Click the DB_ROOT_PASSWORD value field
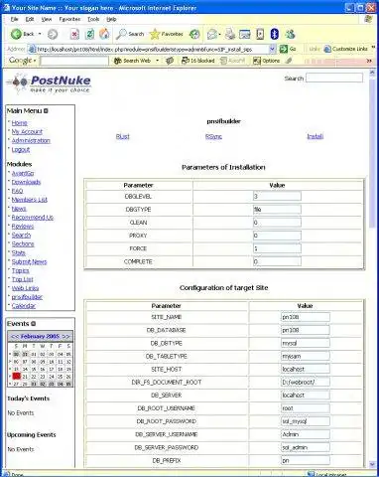 click(x=306, y=421)
